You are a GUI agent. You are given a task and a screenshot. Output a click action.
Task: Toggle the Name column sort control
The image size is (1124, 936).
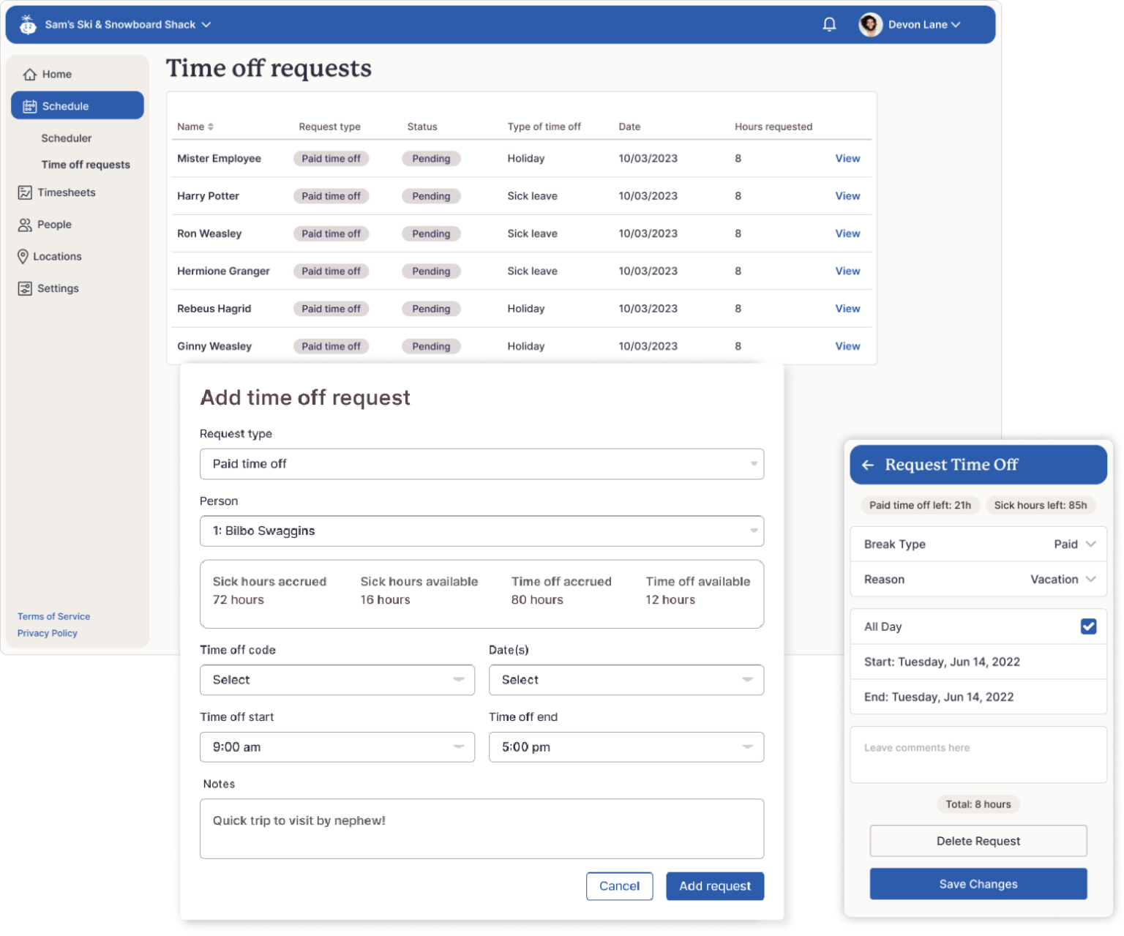pos(211,126)
